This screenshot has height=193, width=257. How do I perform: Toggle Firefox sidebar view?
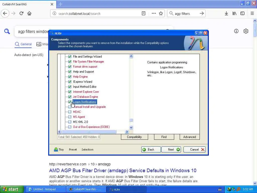242,14
